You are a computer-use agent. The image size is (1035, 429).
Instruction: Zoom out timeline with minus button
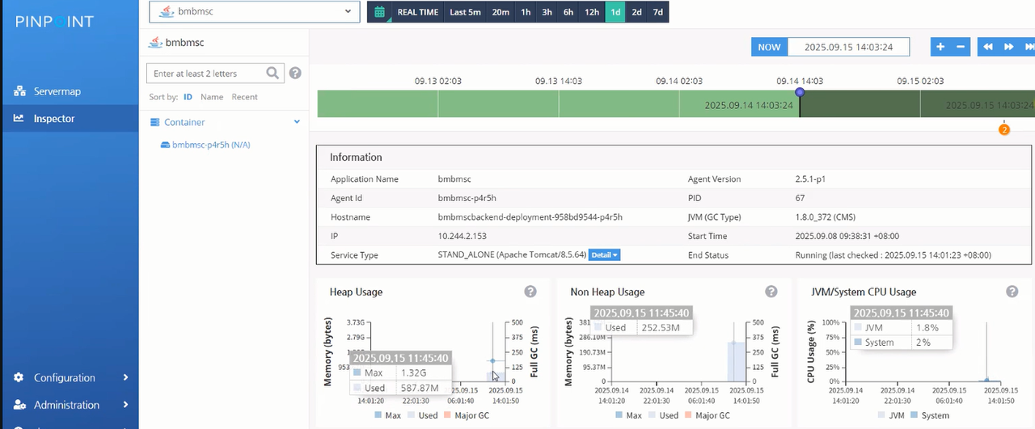[x=961, y=47]
